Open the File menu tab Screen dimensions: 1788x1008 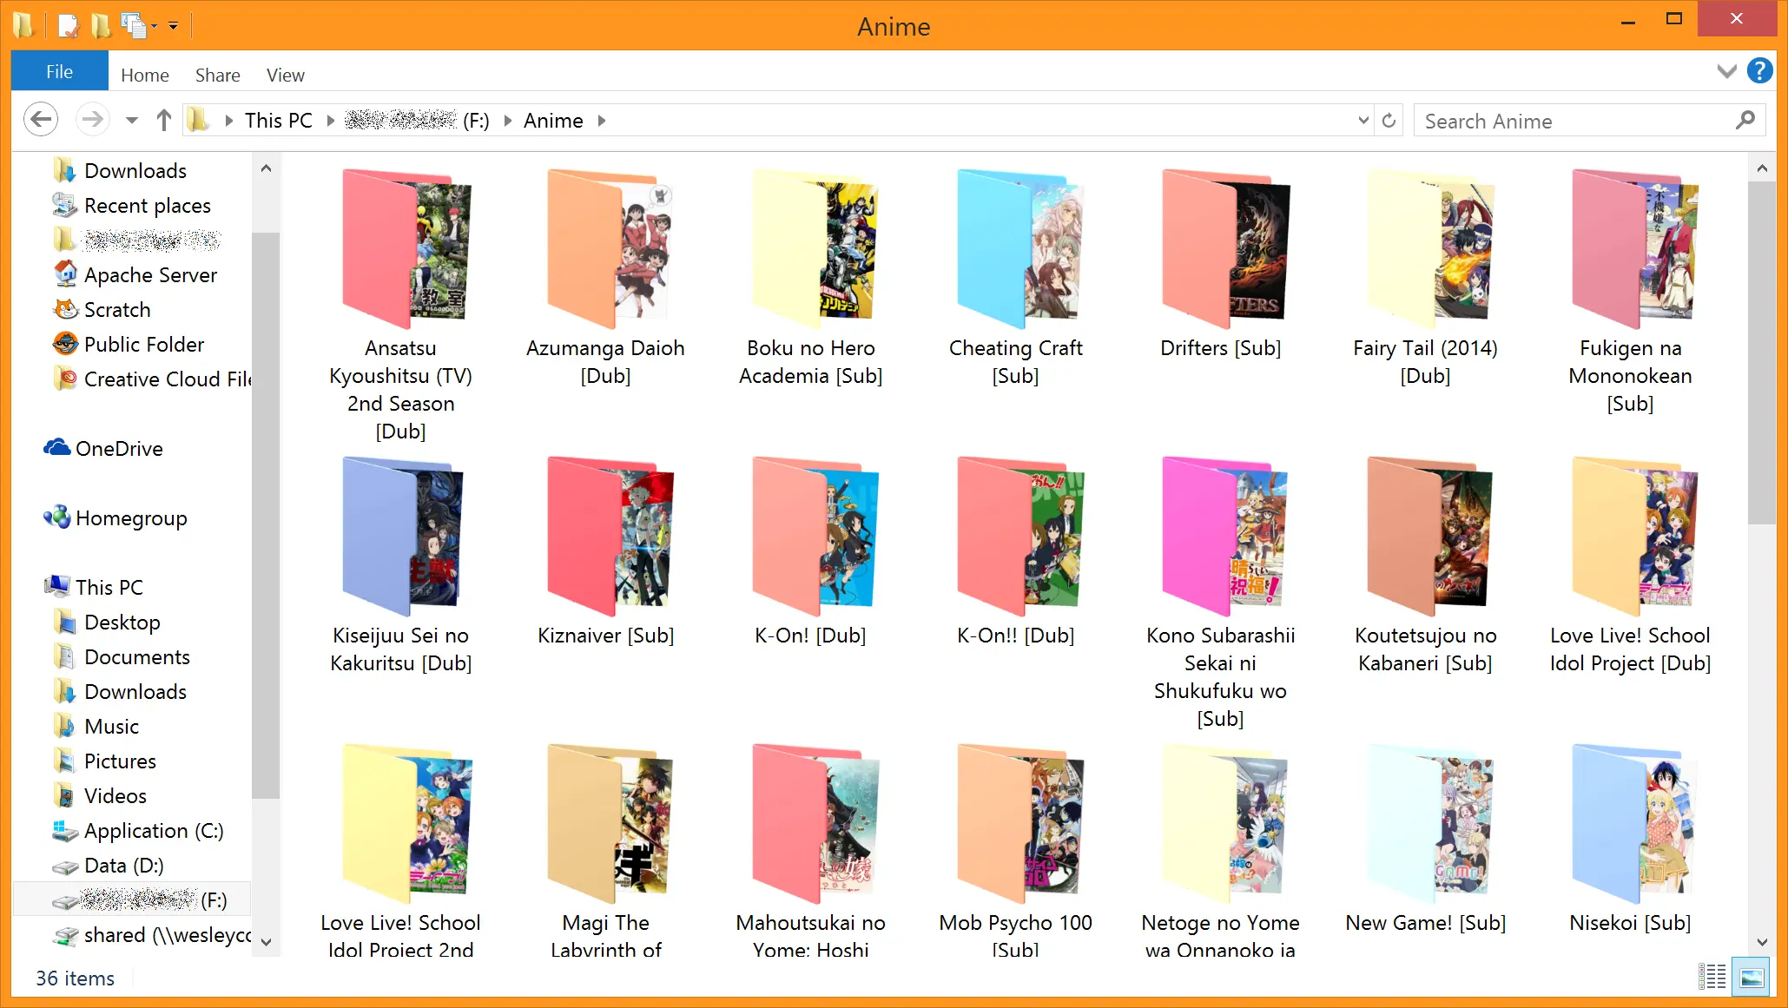pyautogui.click(x=59, y=71)
